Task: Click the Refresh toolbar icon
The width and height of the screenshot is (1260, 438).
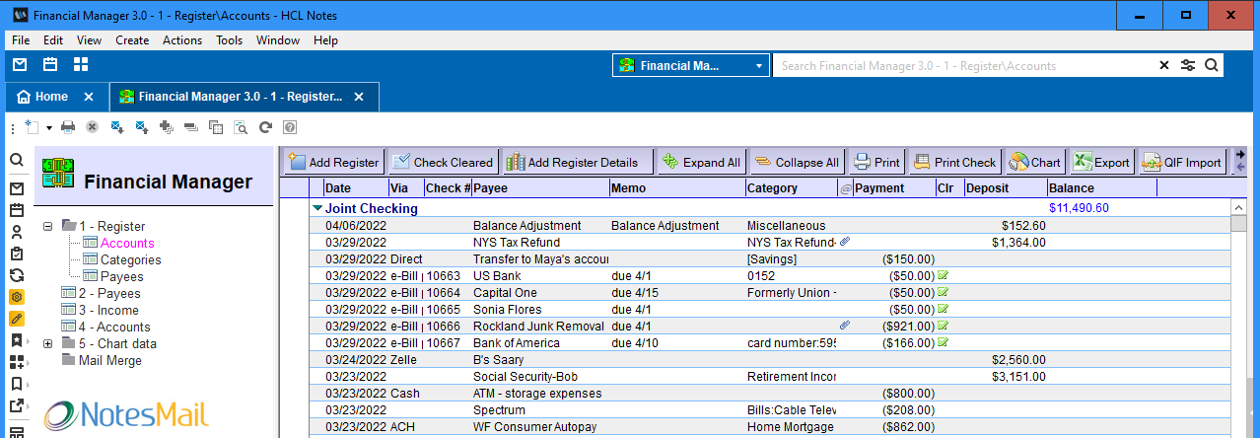Action: [265, 127]
